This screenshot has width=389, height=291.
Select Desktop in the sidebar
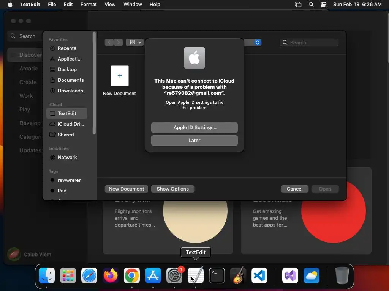tap(67, 70)
